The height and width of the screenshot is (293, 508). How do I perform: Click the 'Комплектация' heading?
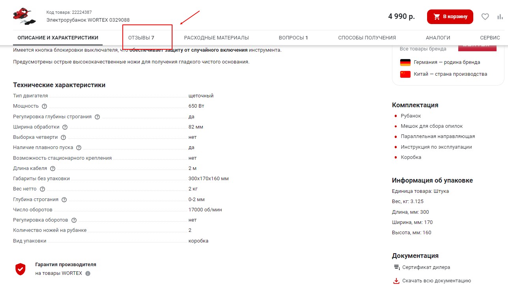coord(415,105)
